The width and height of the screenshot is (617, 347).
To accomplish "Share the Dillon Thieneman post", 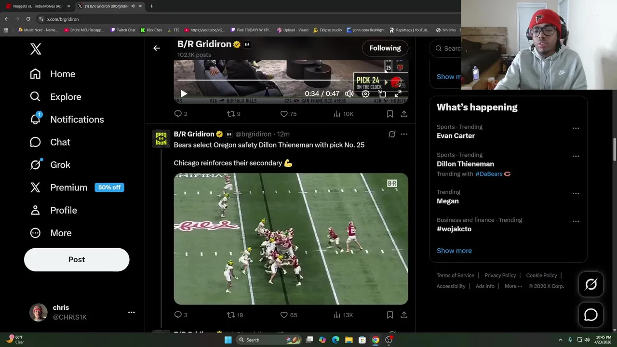I will point(404,315).
